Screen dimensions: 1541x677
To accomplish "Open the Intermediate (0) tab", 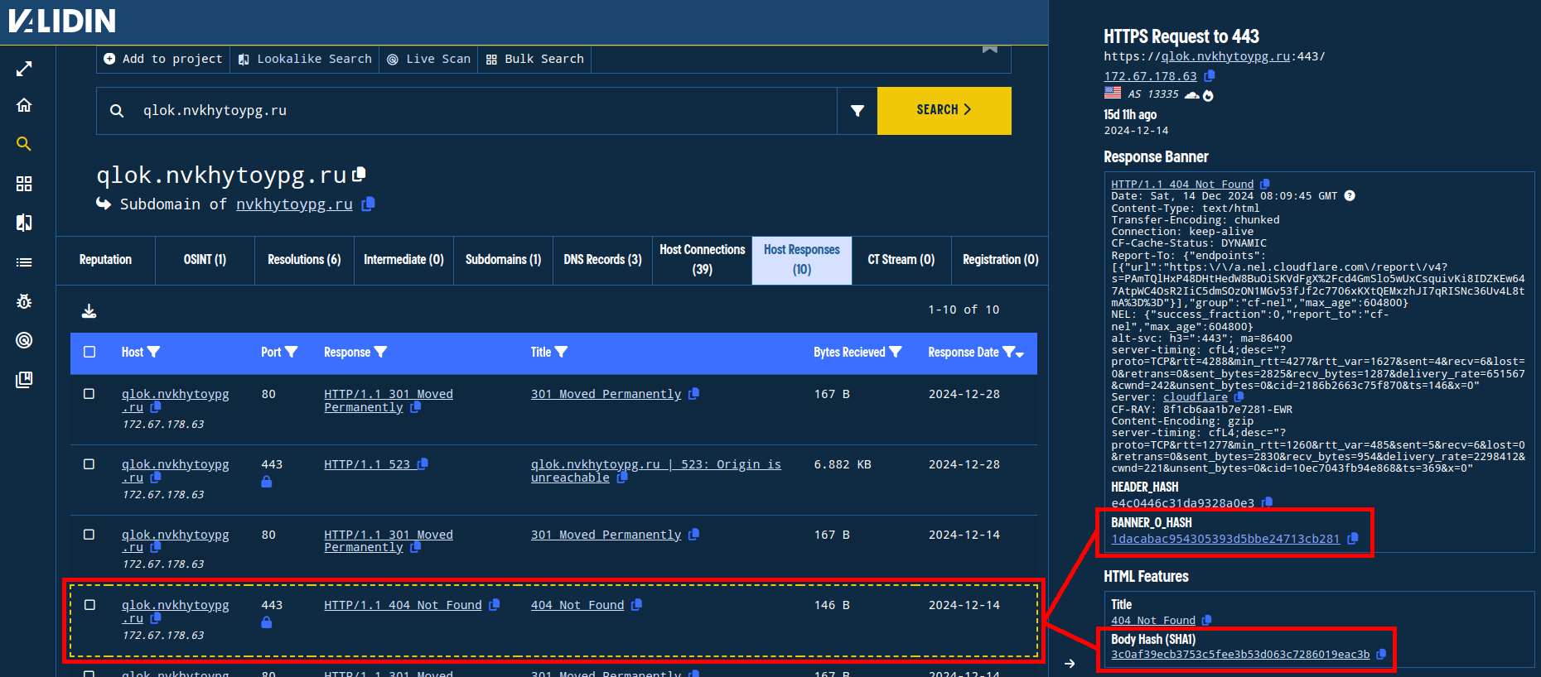I will [x=403, y=260].
